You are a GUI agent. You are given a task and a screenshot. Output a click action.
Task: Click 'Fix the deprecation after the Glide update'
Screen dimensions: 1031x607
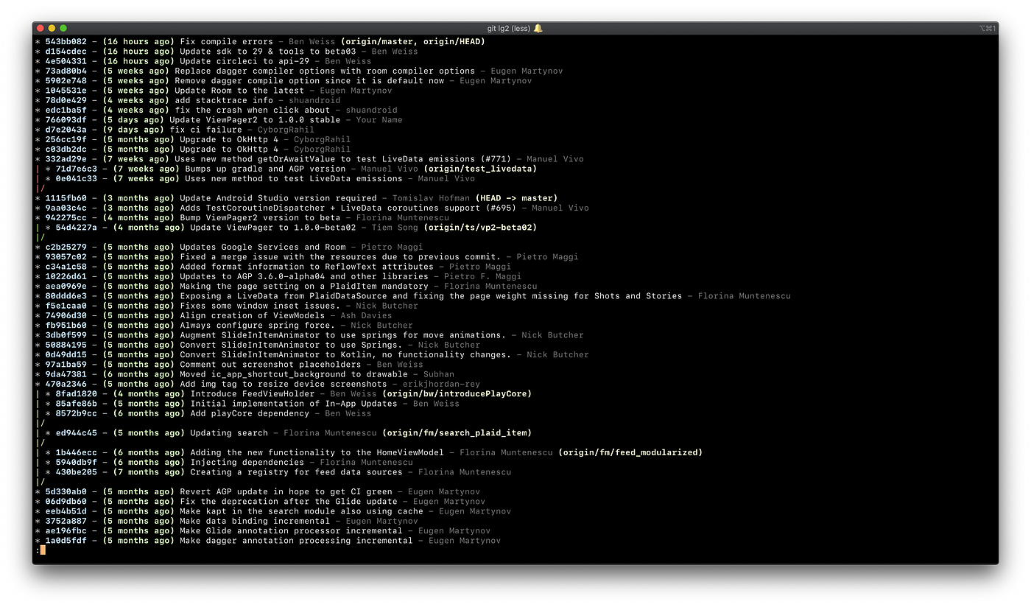(289, 501)
